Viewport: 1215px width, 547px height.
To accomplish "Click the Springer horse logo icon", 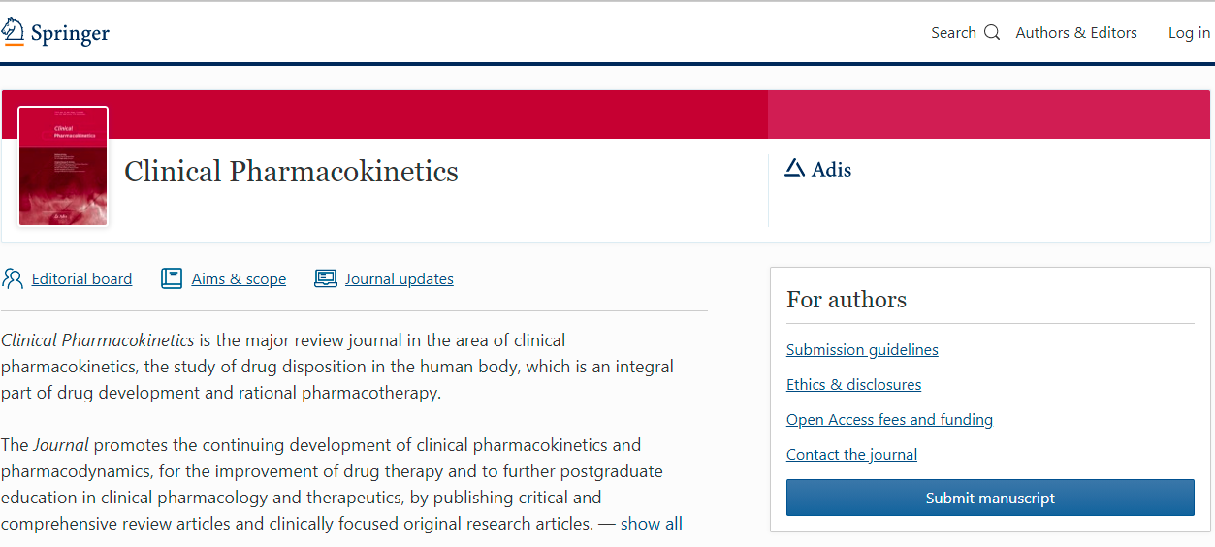I will click(x=13, y=31).
